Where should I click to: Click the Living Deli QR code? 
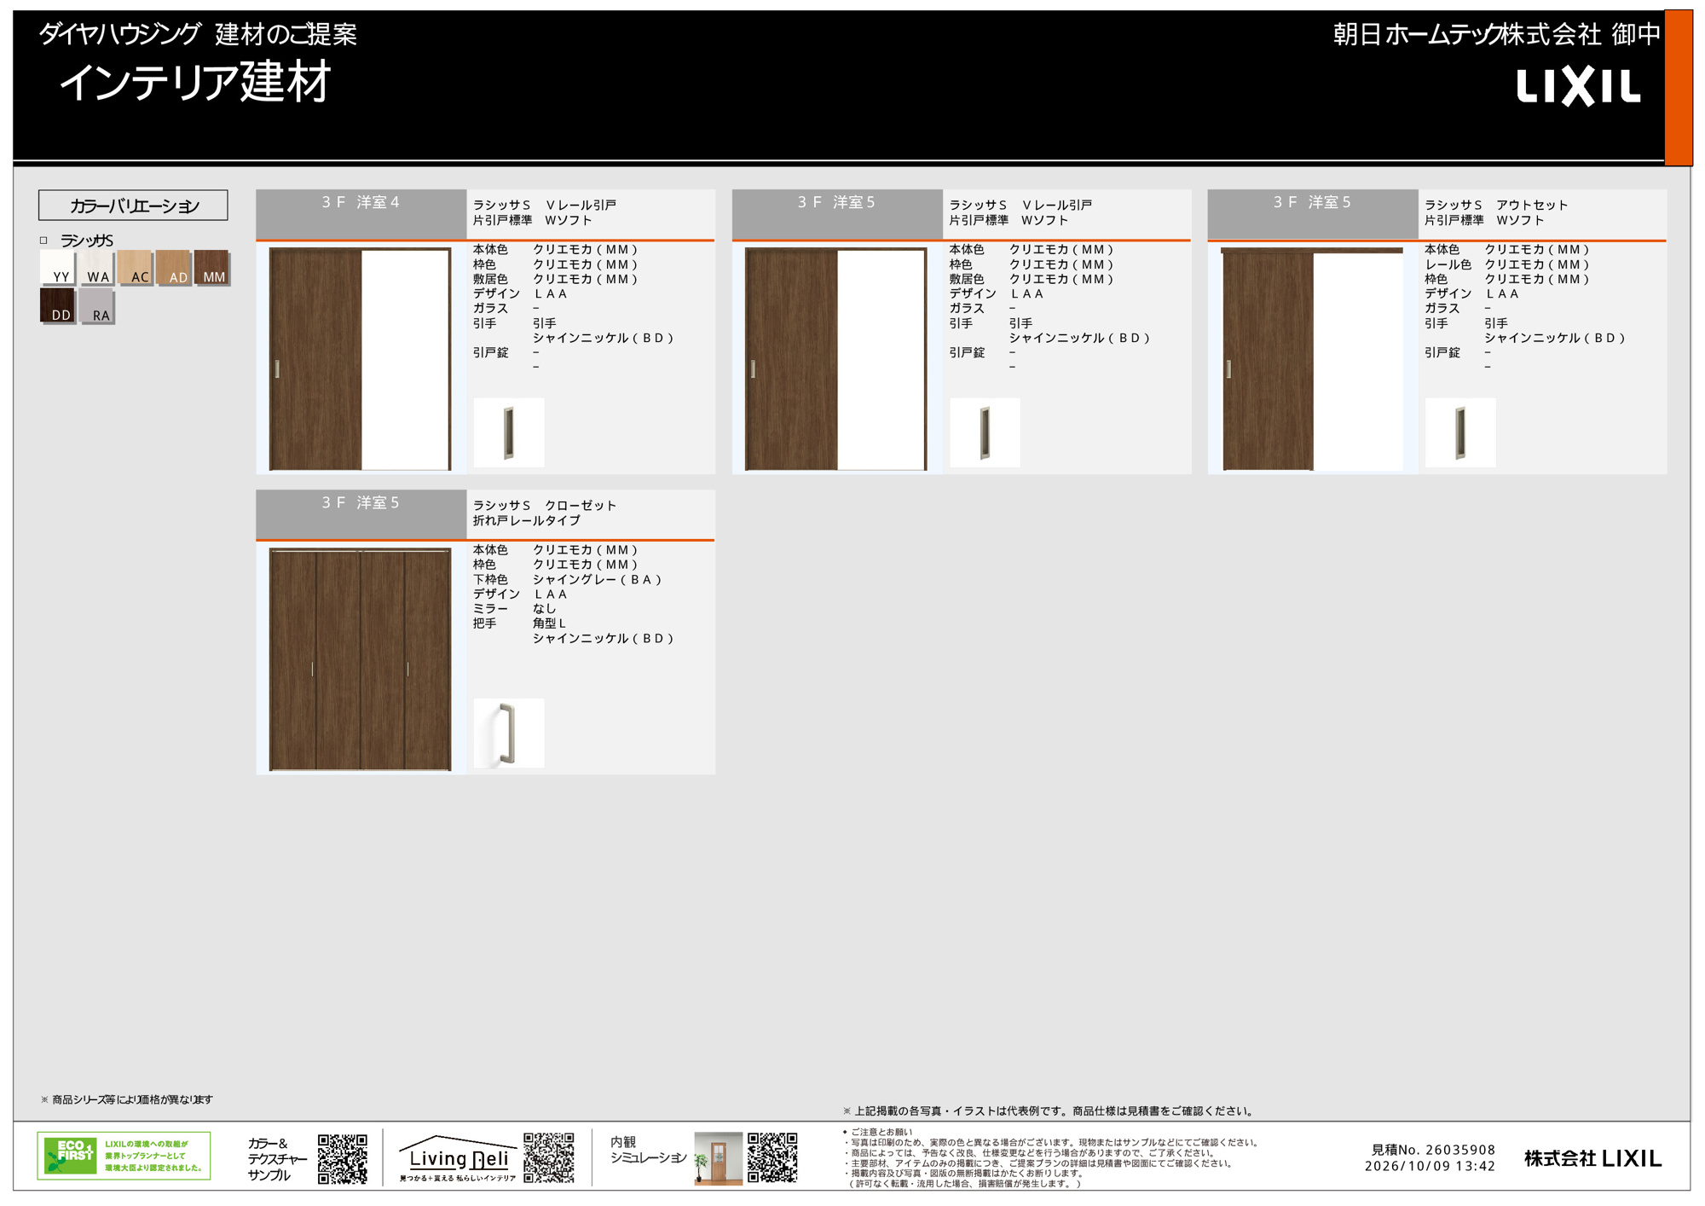point(549,1157)
